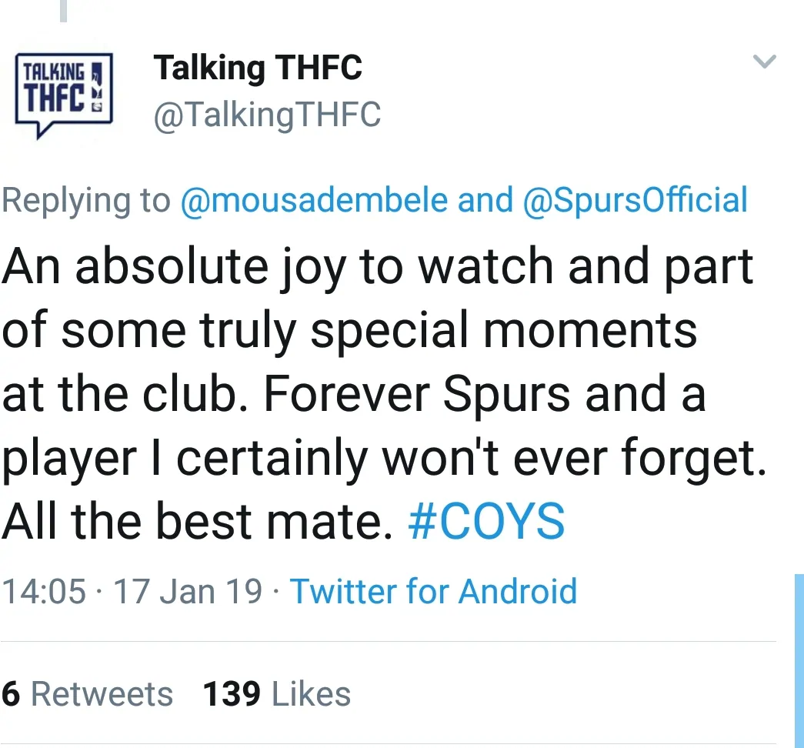Open the Talking THFC profile avatar
The height and width of the screenshot is (748, 804).
(64, 95)
